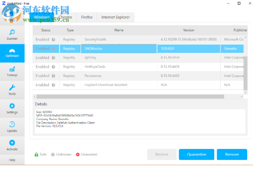Select the SecurityHealth row name
Image resolution: width=253 pixels, height=169 pixels.
(x=95, y=39)
